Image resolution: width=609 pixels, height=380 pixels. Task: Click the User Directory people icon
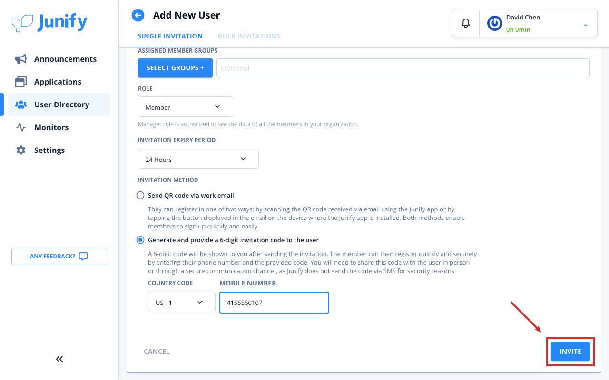pos(21,104)
